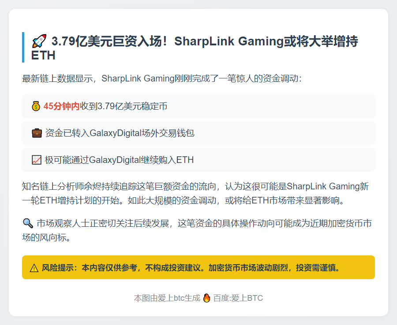Click the magnifying glass emoji
The image size is (397, 325).
coord(27,223)
